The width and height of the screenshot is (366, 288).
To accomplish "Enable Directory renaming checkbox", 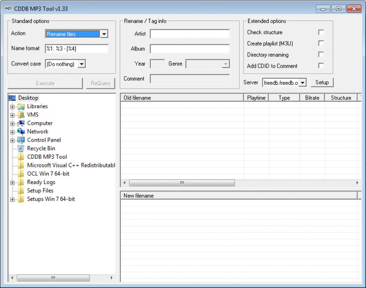I will point(321,54).
